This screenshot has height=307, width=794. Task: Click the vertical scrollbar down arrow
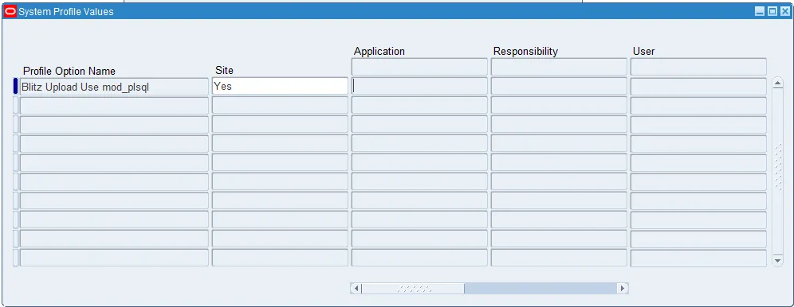point(778,261)
